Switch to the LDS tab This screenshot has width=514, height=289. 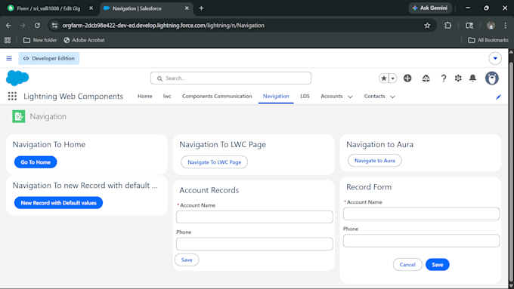[305, 97]
